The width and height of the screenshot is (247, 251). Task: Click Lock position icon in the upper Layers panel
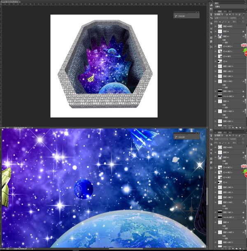point(226,22)
